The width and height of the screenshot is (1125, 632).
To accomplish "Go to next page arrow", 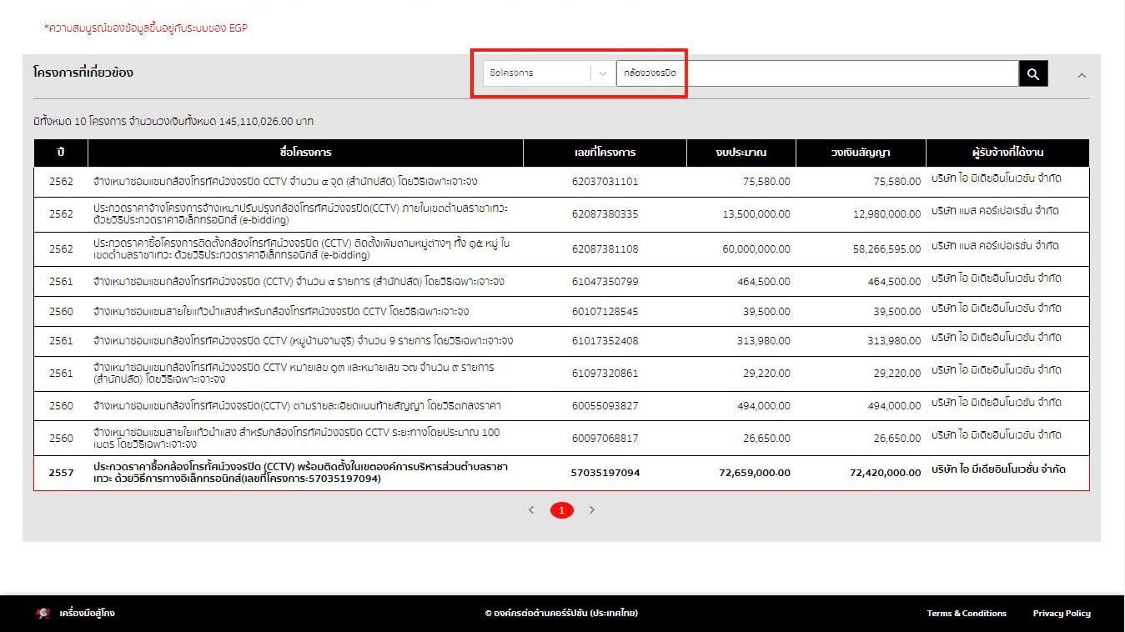I will tap(592, 509).
